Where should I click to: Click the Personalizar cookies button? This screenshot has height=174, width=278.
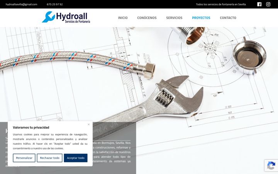click(24, 158)
